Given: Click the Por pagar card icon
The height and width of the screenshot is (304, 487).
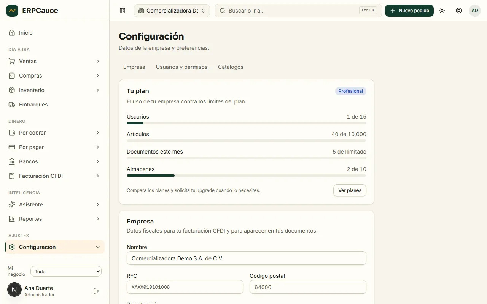Looking at the screenshot, I should coord(12,147).
